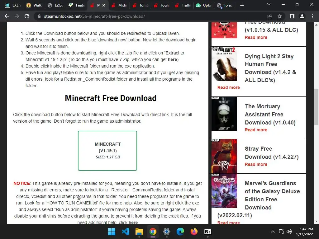Share this page via share icon
The width and height of the screenshot is (319, 239).
click(270, 16)
